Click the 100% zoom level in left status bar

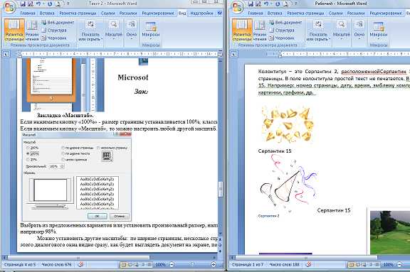tap(161, 264)
